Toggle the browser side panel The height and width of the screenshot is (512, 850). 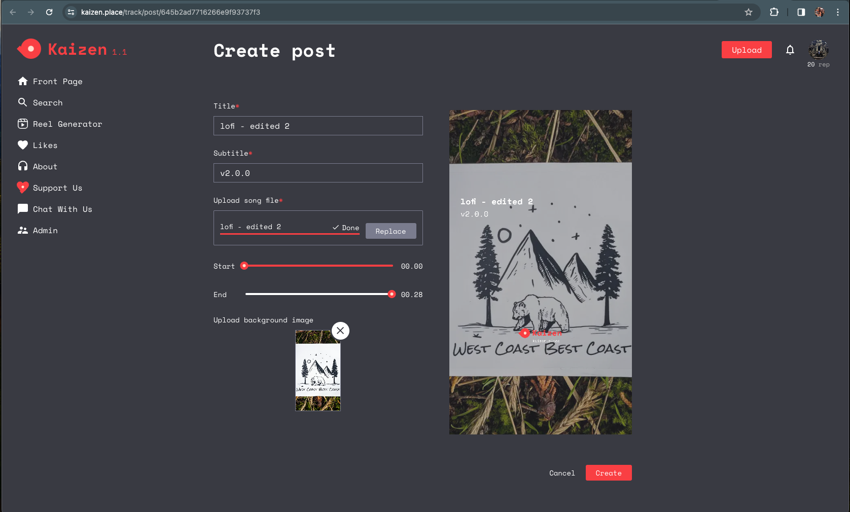point(801,12)
